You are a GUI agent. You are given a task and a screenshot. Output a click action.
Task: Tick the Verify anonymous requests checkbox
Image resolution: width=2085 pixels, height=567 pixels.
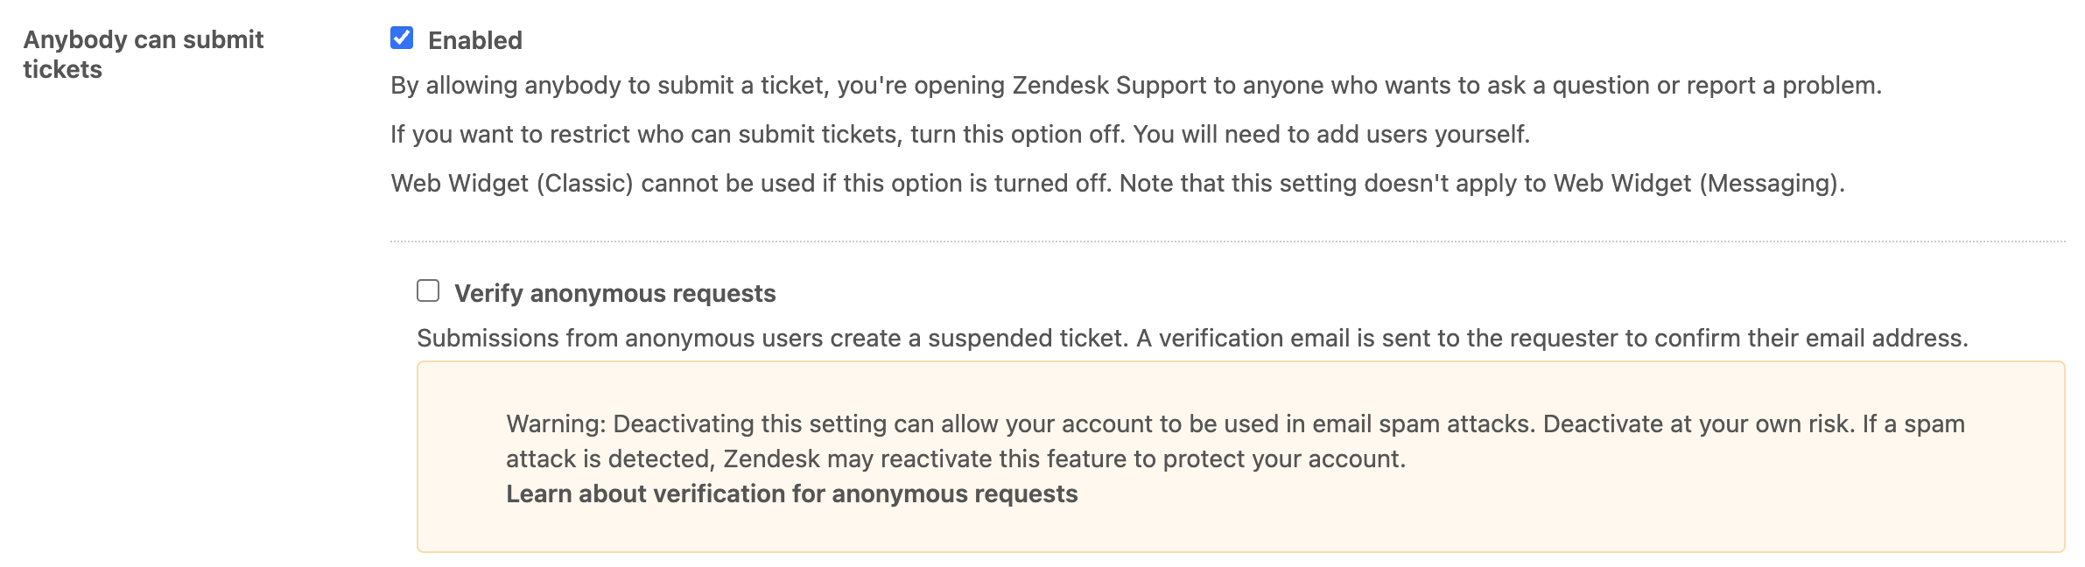(428, 290)
